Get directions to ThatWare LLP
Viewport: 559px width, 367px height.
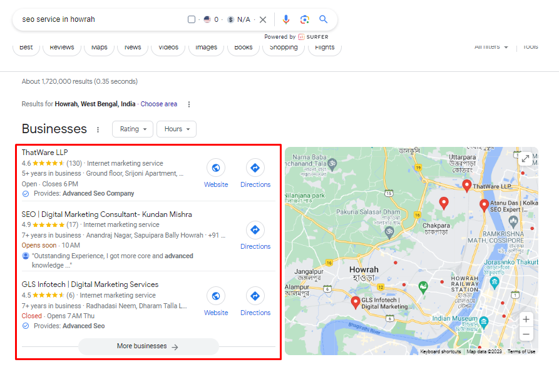[x=255, y=168]
